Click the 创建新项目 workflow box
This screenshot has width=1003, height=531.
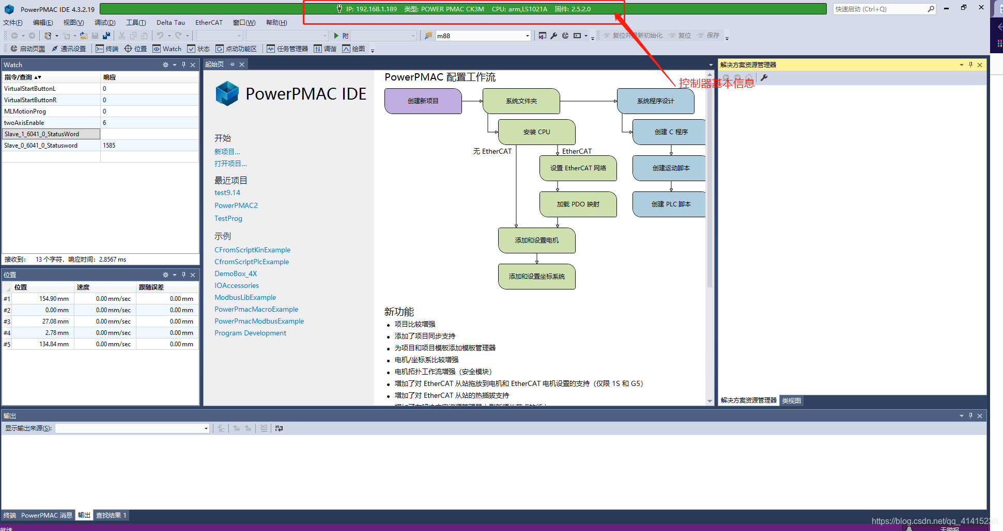click(x=423, y=101)
